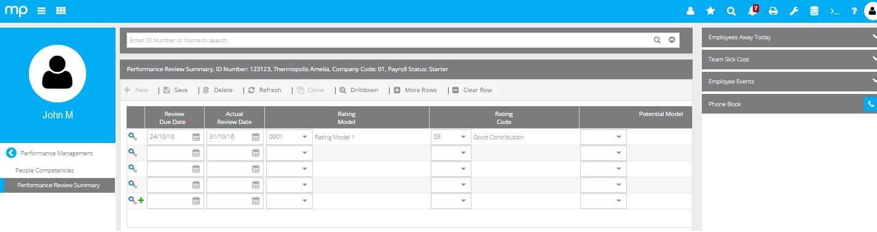The width and height of the screenshot is (877, 232).
Task: Open calendar for Actual Review Date 31/10/16
Action: click(x=256, y=137)
